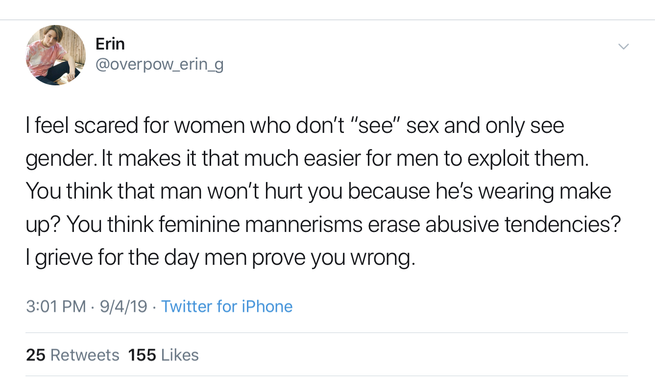Open Erin's profile picture avatar
Image resolution: width=655 pixels, height=383 pixels.
pos(55,55)
